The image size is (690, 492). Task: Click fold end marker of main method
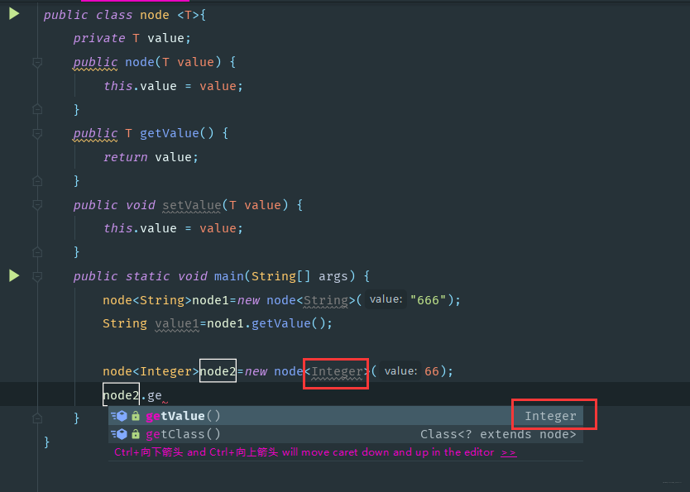point(37,418)
